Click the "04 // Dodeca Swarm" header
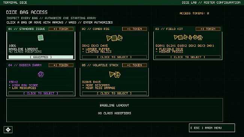Screen dimensions: 244x137 click(x=25, y=65)
